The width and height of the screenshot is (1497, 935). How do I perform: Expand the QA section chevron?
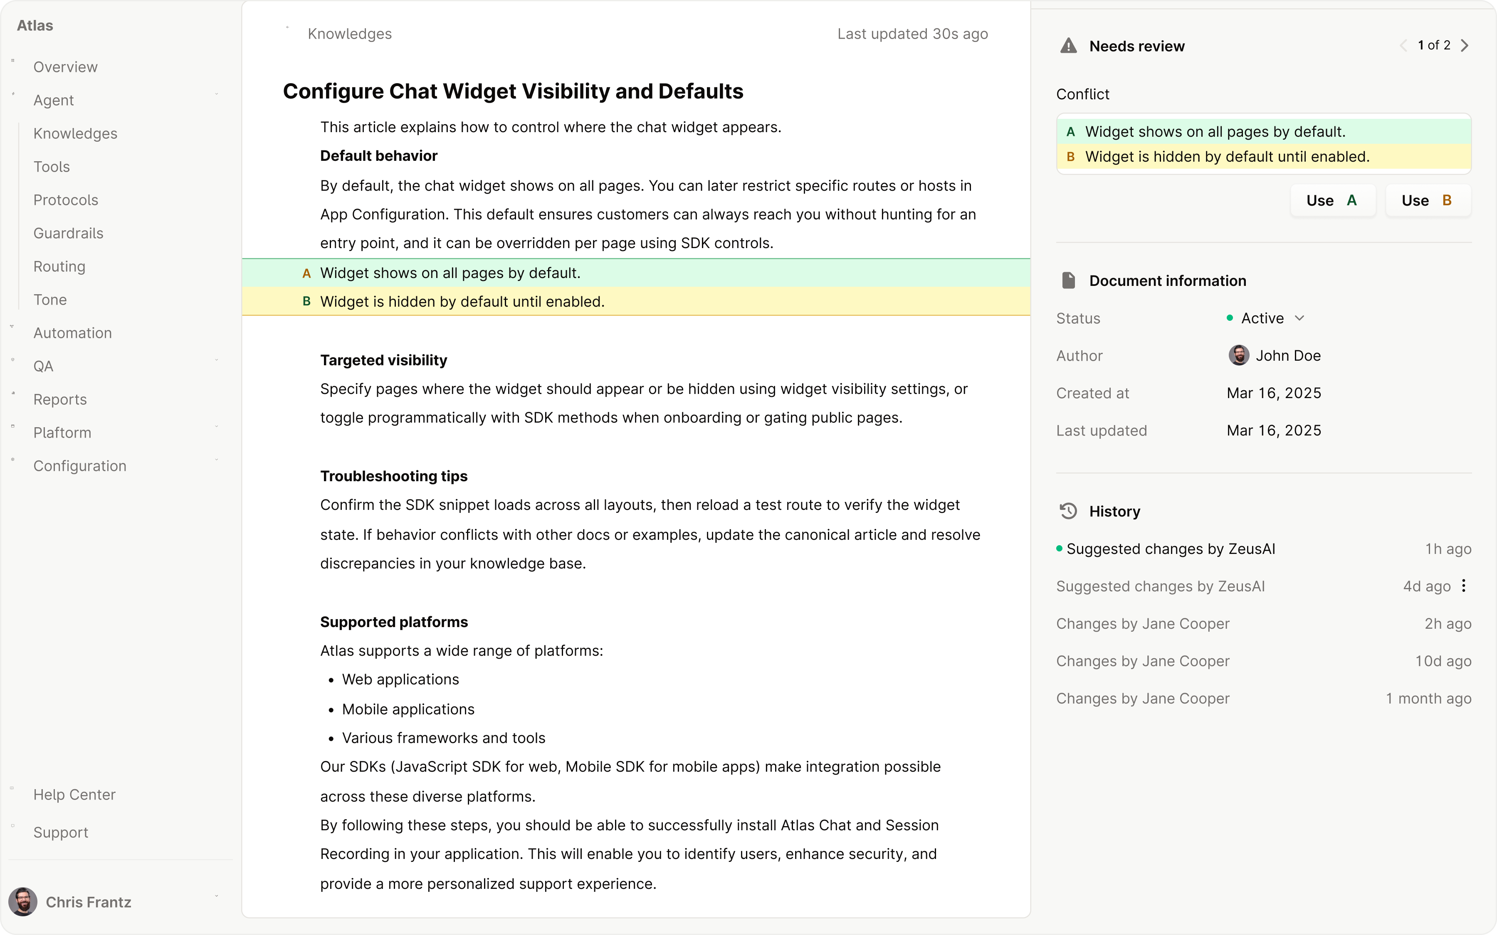coord(217,360)
